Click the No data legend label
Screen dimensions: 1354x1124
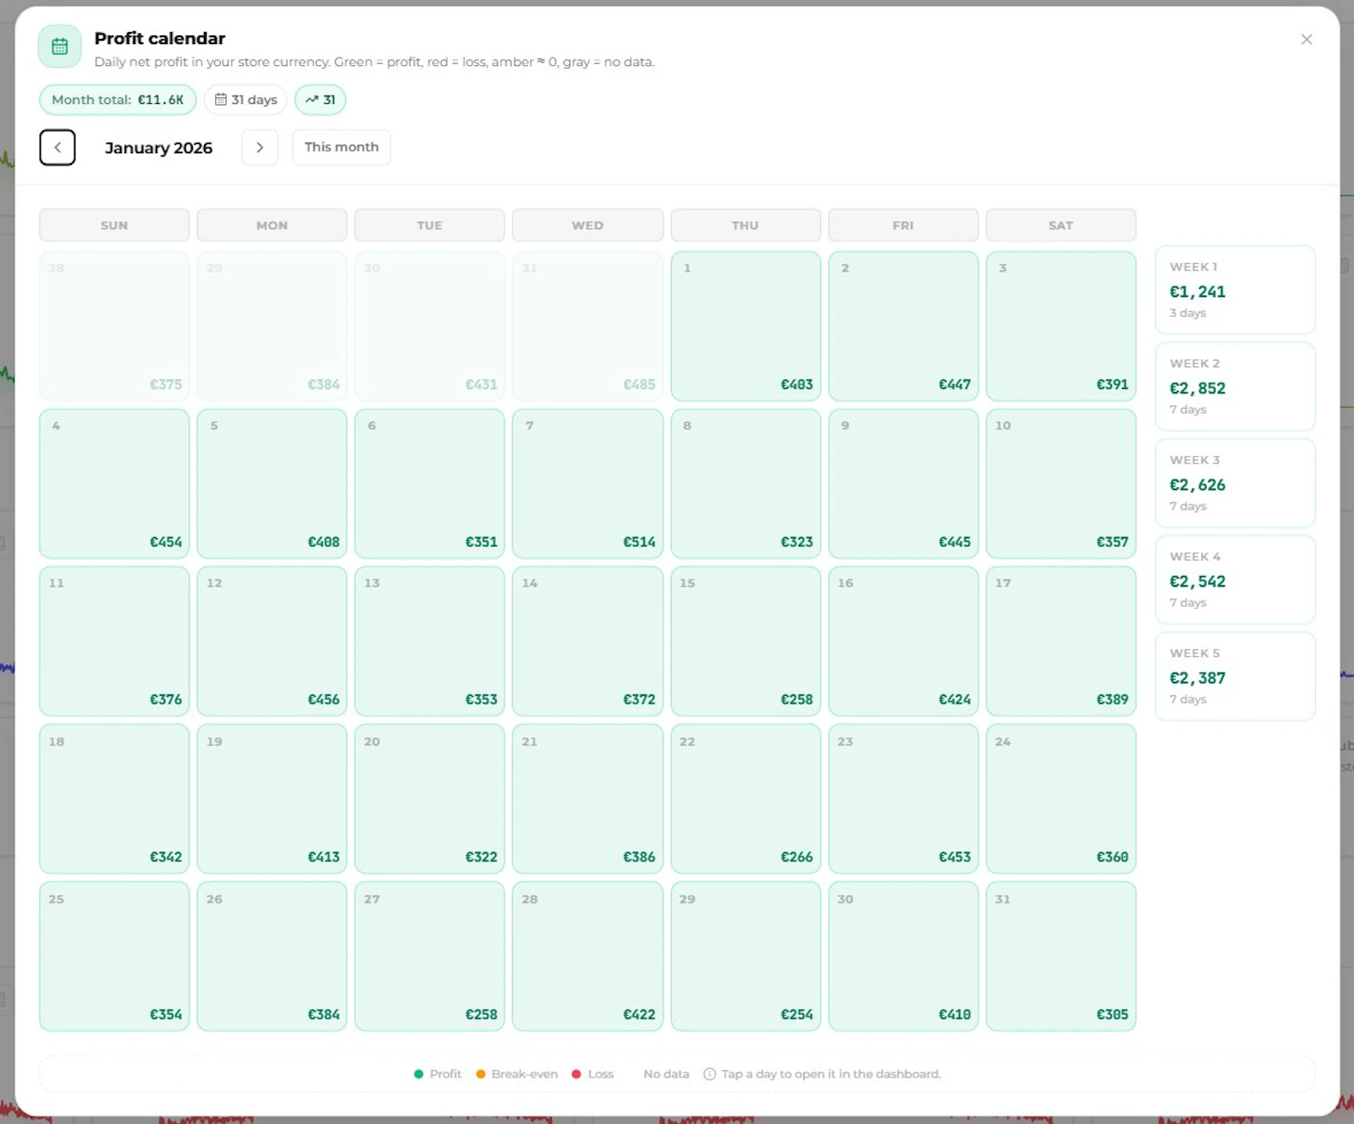pos(666,1074)
